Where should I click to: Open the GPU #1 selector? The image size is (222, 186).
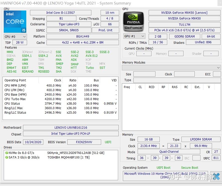coord(134,36)
